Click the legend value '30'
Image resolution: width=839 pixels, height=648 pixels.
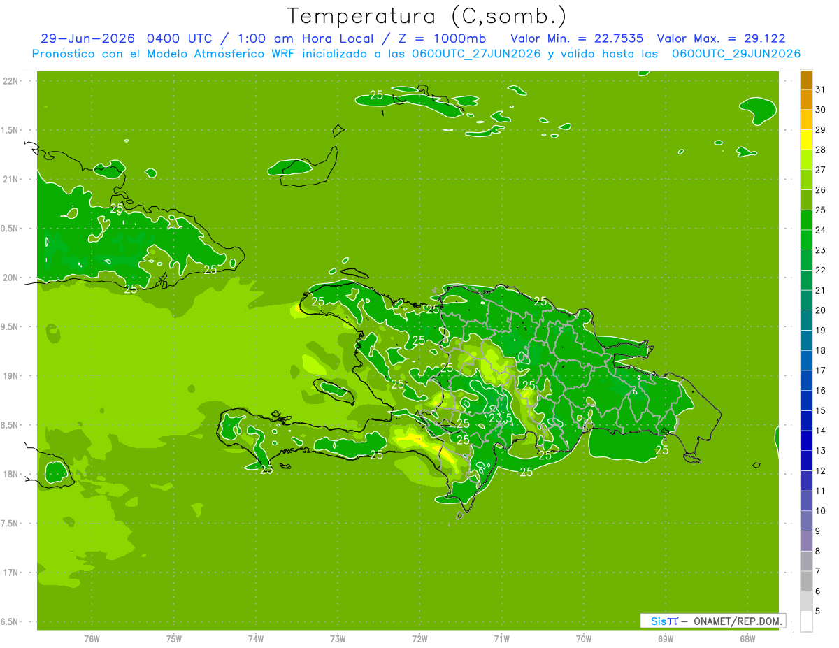821,110
